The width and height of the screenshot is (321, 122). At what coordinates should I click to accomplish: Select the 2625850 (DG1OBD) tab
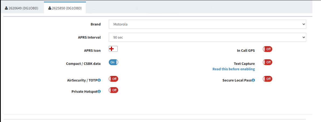(x=65, y=8)
